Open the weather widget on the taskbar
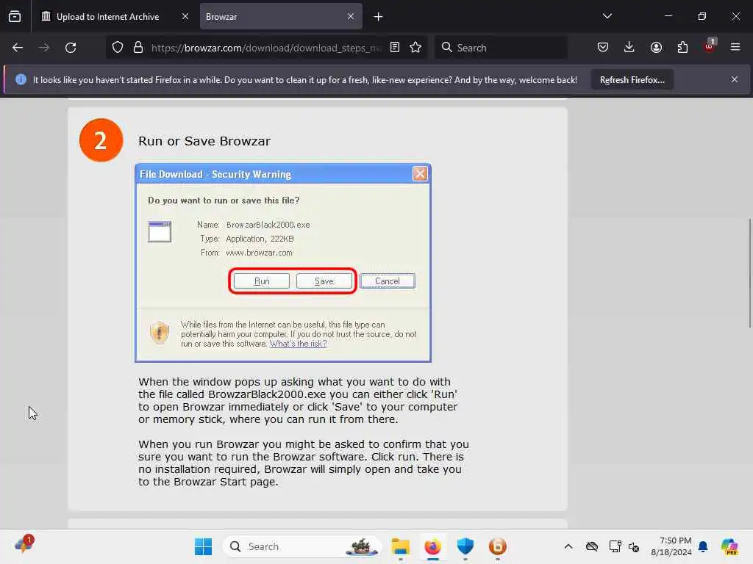 [24, 544]
